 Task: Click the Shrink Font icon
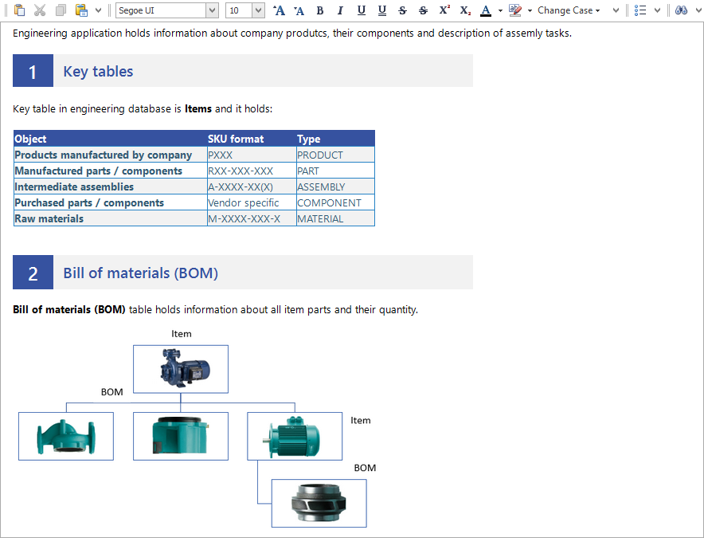[299, 10]
